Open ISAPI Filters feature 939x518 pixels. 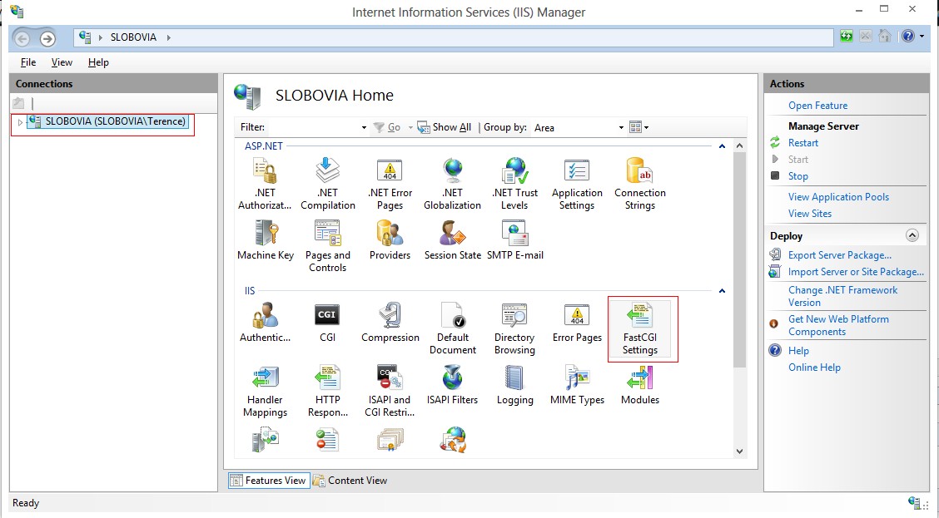tap(452, 385)
